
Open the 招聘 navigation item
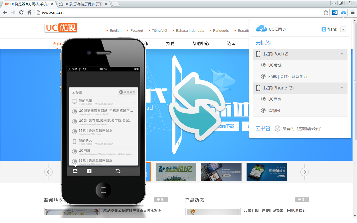pos(170,43)
